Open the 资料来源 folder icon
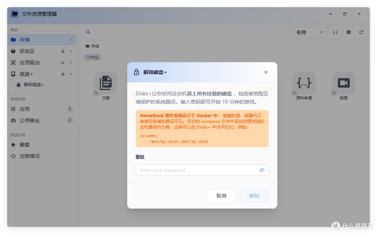 [304, 83]
